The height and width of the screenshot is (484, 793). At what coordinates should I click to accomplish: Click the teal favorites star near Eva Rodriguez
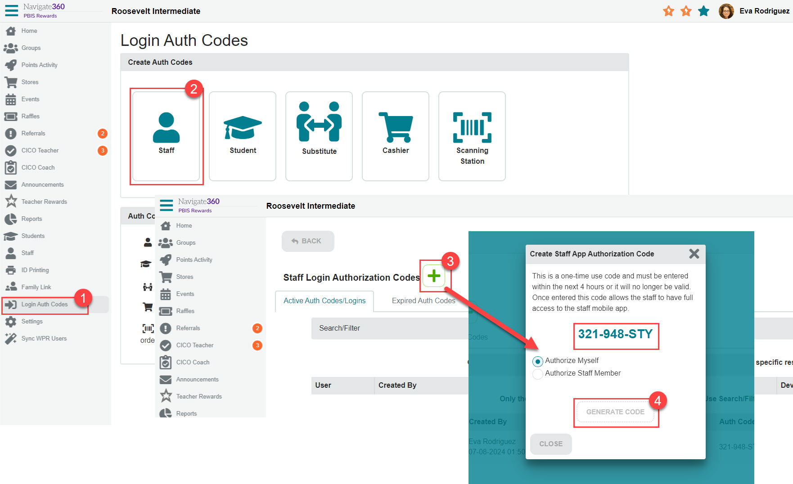pyautogui.click(x=703, y=11)
